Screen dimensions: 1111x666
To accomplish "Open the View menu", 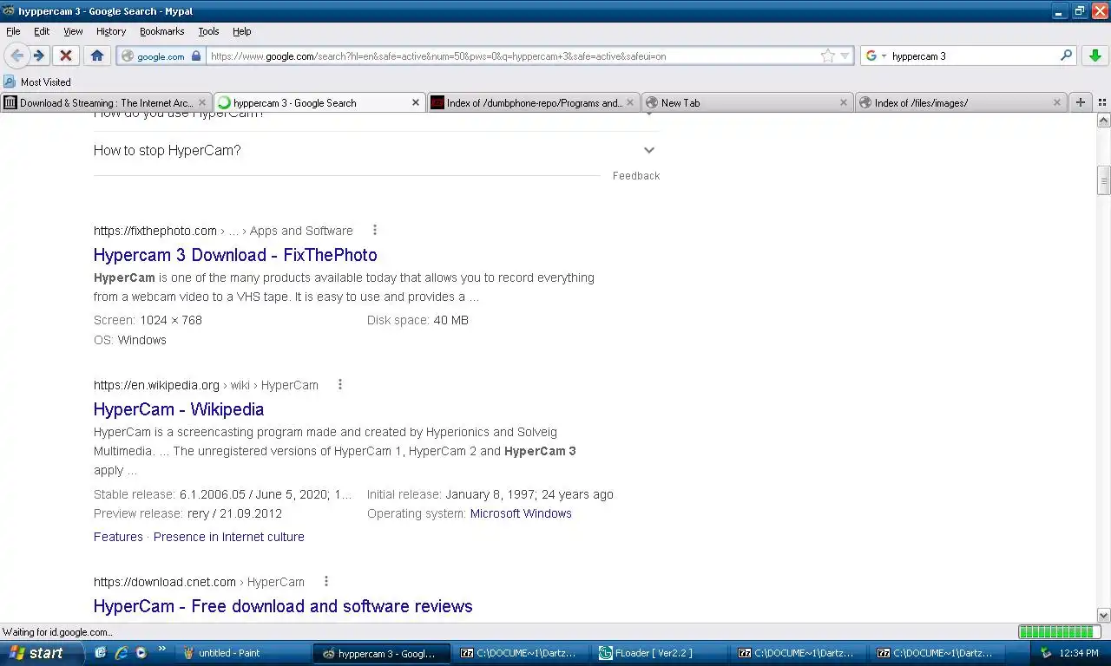I will (73, 31).
